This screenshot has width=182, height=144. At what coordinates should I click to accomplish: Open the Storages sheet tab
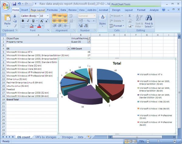click(x=67, y=137)
